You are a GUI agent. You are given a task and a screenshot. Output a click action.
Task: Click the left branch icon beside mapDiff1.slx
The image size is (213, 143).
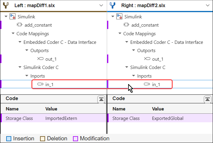coord(6,5)
